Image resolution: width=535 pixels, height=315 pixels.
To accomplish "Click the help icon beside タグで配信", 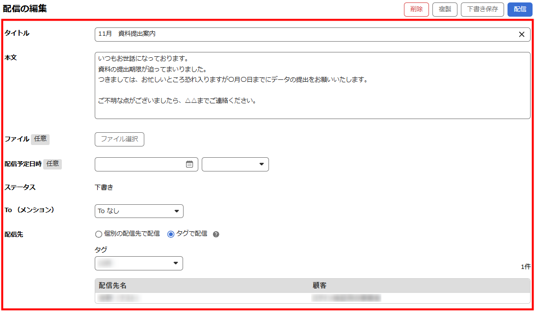I will click(x=216, y=234).
